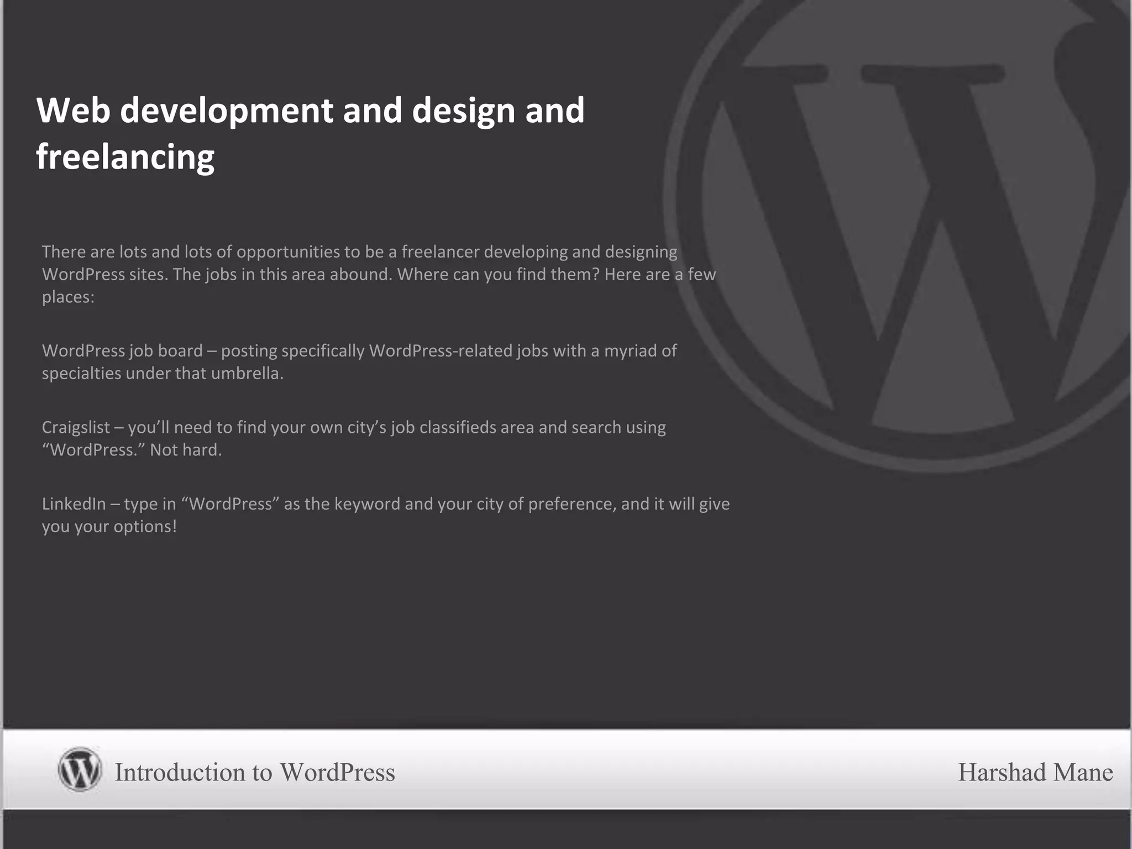Click the slide title 'Web development and design and freelancing'
This screenshot has height=849, width=1132.
(310, 133)
